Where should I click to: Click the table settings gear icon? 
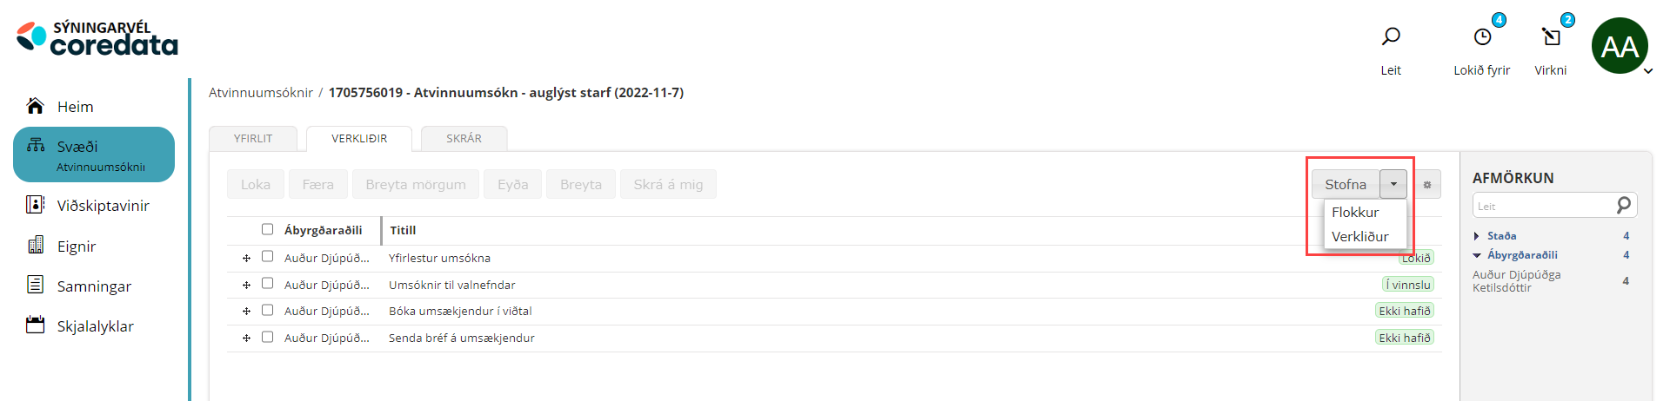[1427, 184]
